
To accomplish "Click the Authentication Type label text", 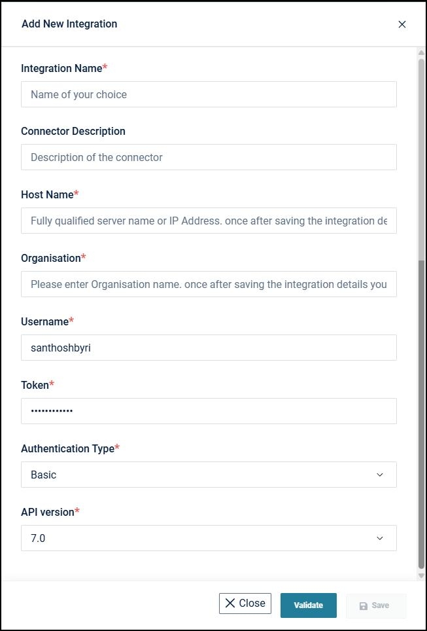I will (67, 448).
